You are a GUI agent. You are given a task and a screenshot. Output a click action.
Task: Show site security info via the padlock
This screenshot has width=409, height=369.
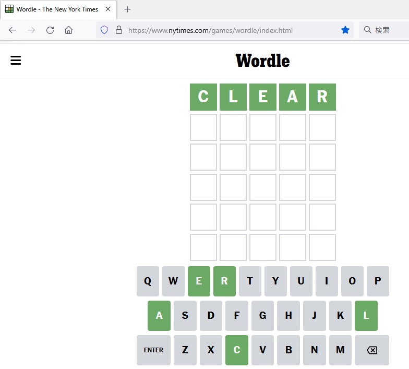119,30
